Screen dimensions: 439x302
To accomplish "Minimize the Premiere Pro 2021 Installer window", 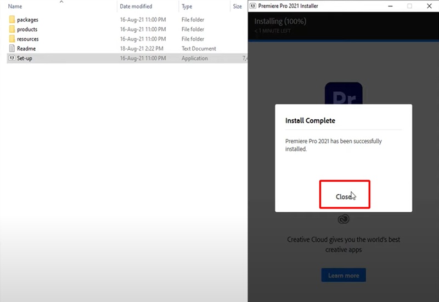I will pos(390,6).
